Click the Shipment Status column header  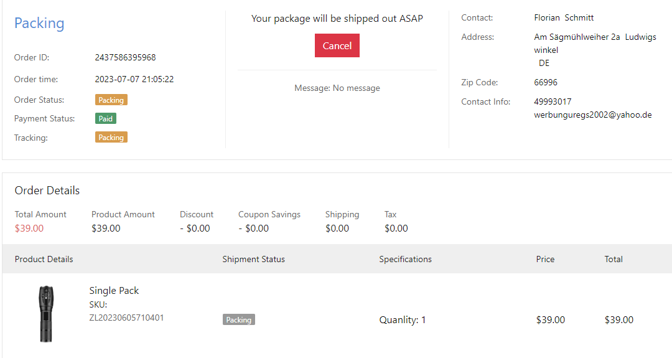tap(253, 259)
